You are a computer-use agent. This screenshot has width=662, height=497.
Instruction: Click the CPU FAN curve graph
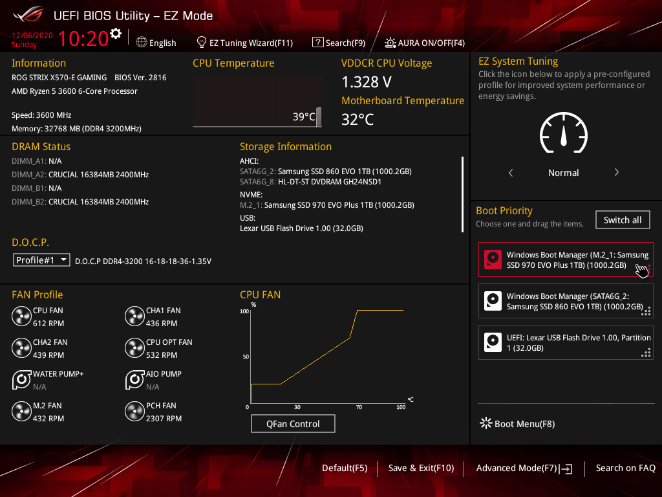(x=327, y=355)
